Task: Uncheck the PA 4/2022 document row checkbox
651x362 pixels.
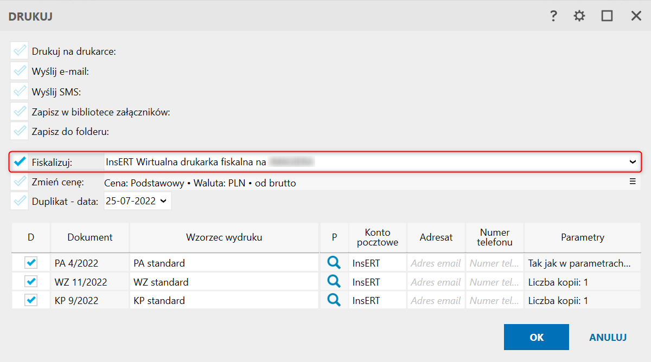Action: coord(31,263)
